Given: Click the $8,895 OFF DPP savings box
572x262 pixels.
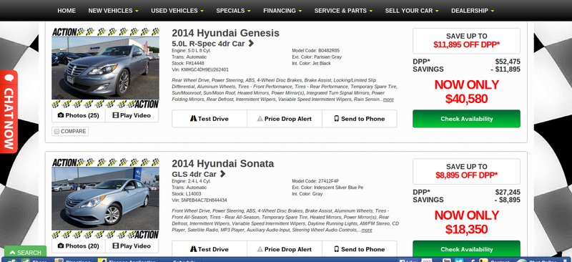Looking at the screenshot, I should point(467,171).
